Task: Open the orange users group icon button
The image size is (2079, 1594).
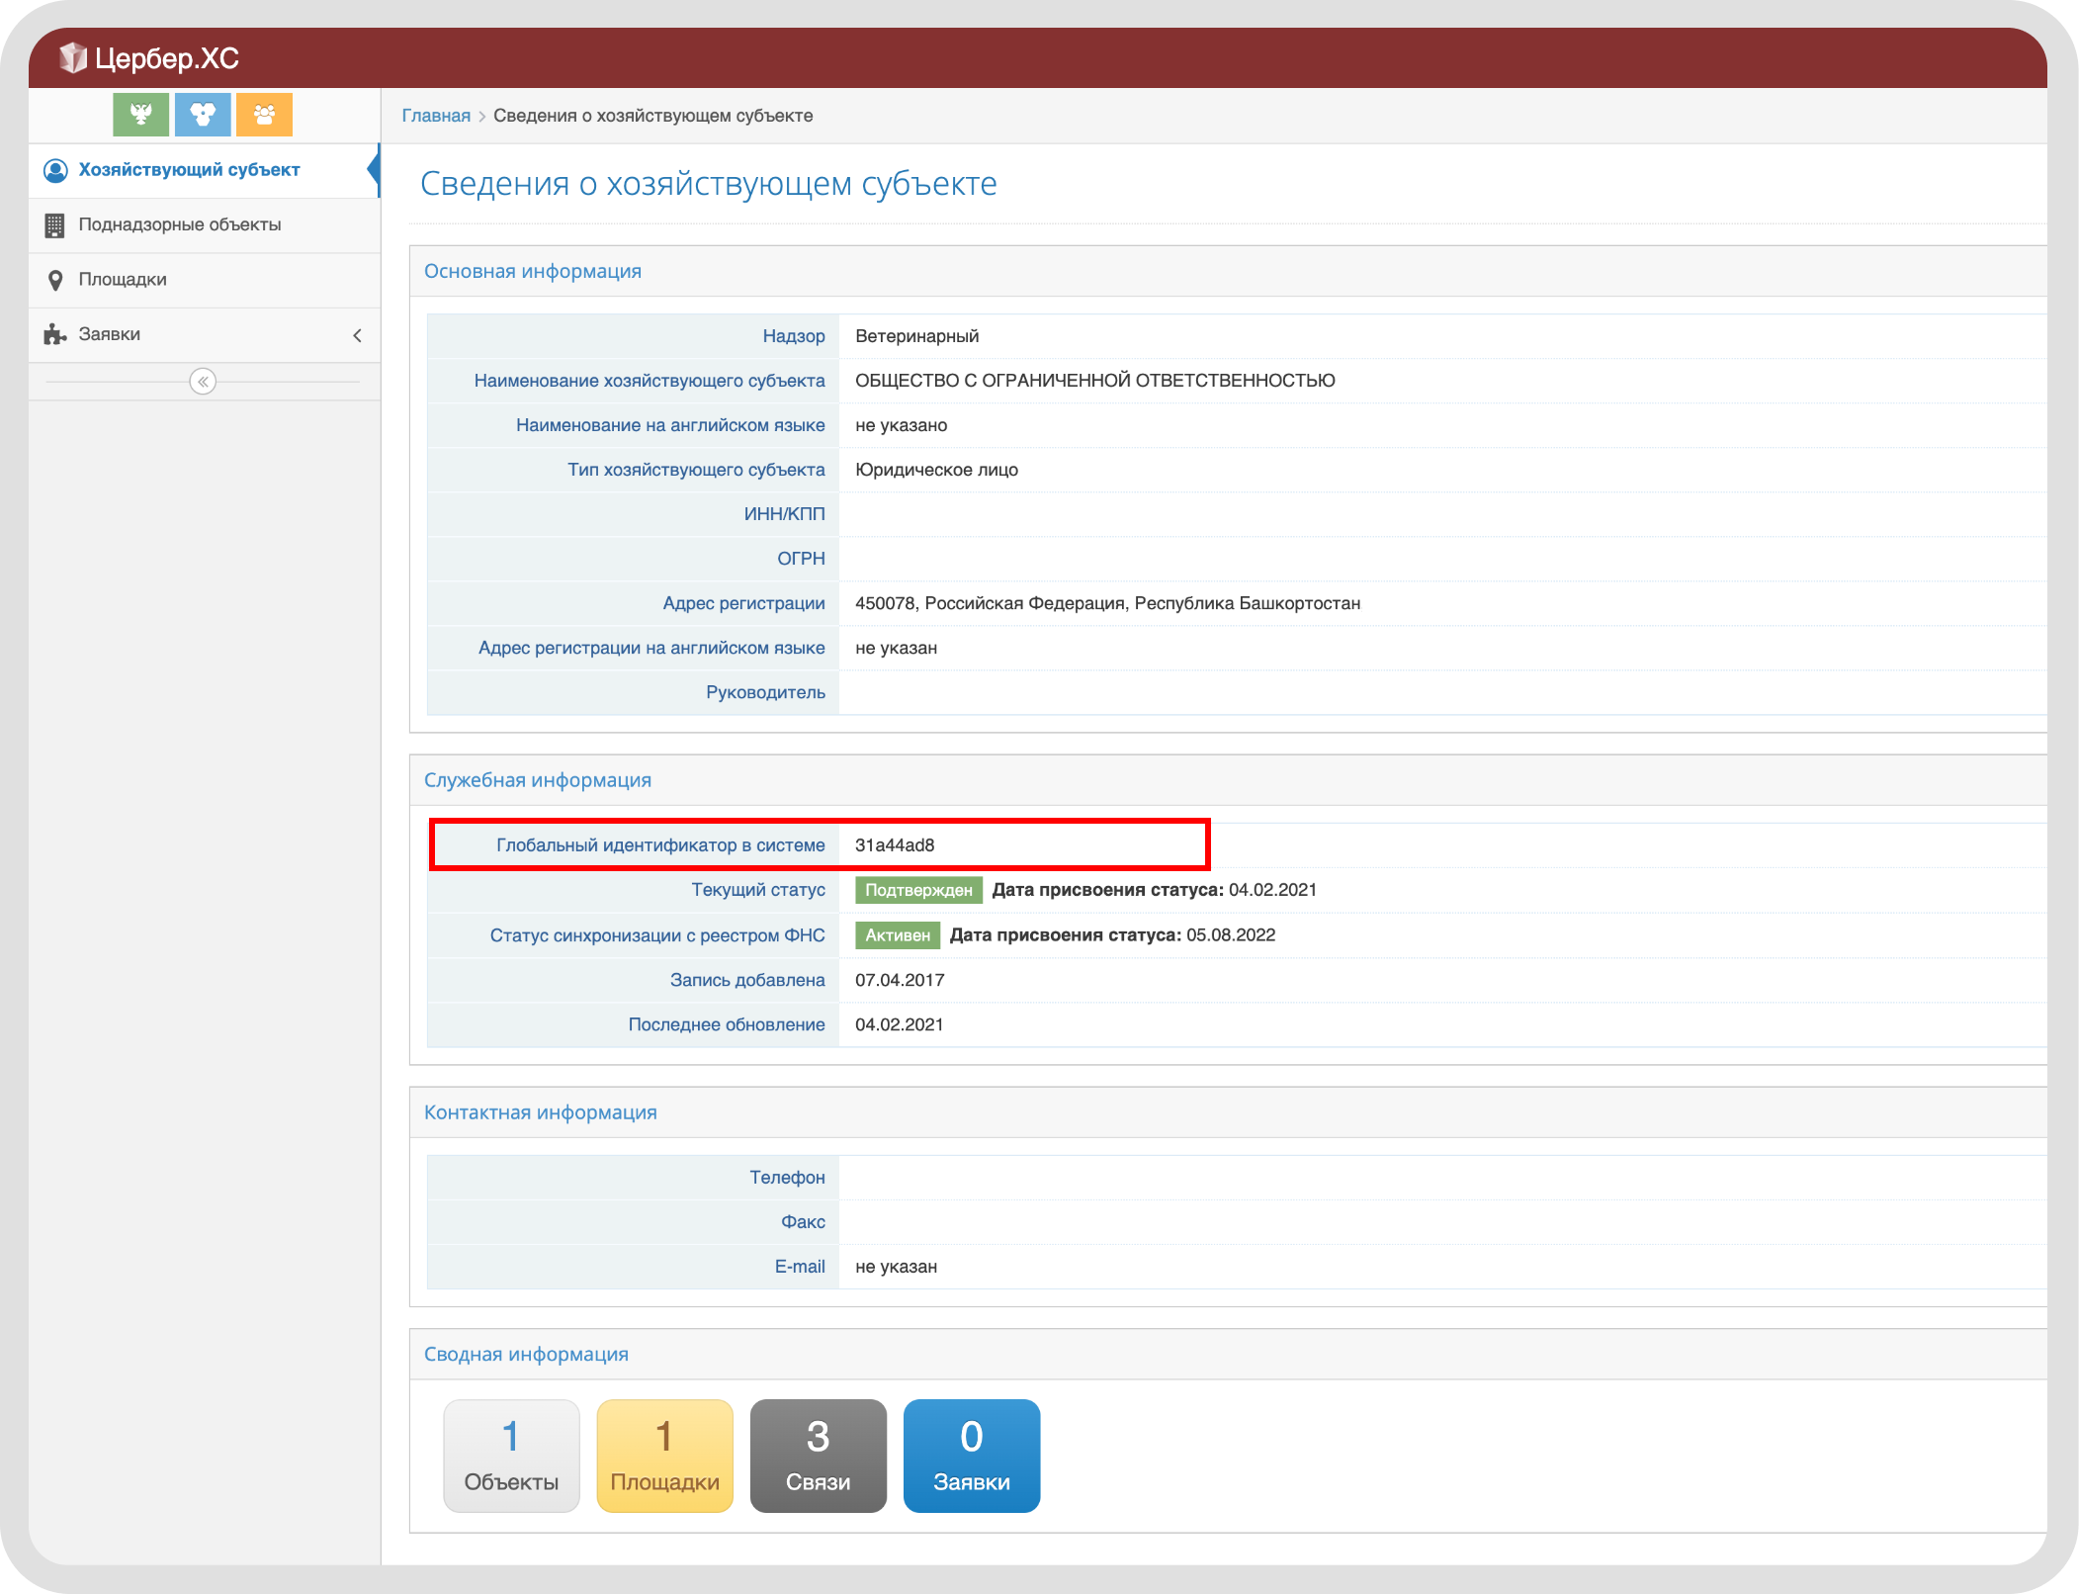Action: pyautogui.click(x=264, y=115)
